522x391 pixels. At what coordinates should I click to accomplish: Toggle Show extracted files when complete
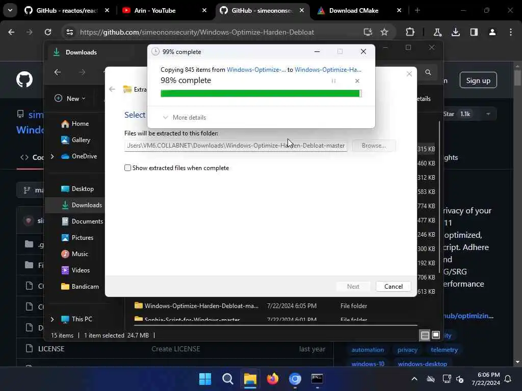pyautogui.click(x=127, y=168)
